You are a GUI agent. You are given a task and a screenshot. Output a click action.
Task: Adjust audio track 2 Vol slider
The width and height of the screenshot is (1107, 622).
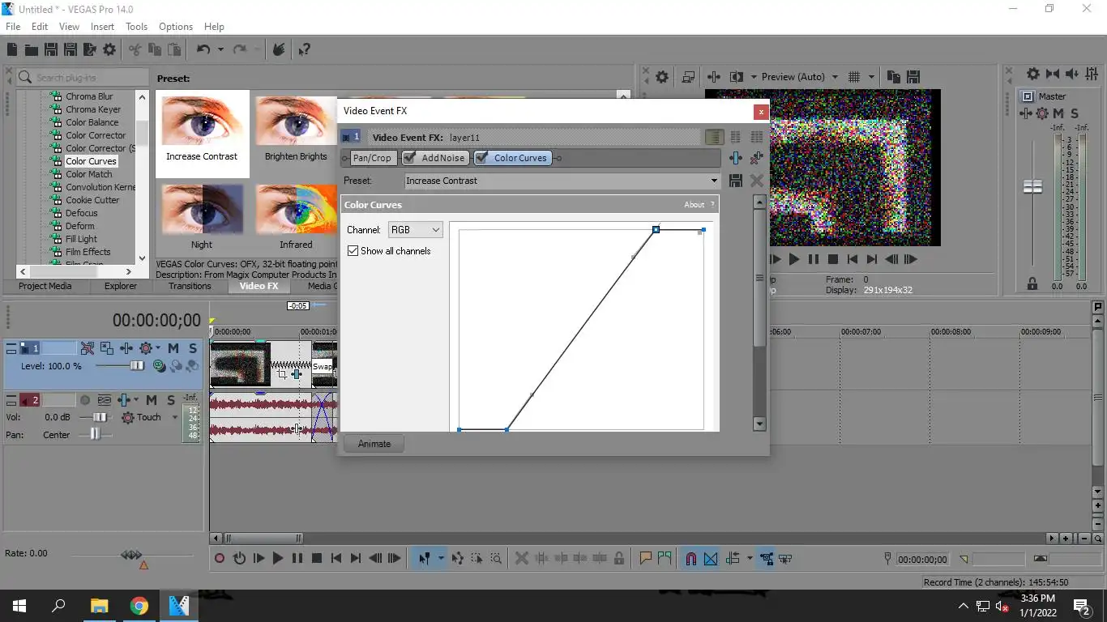[x=98, y=417]
